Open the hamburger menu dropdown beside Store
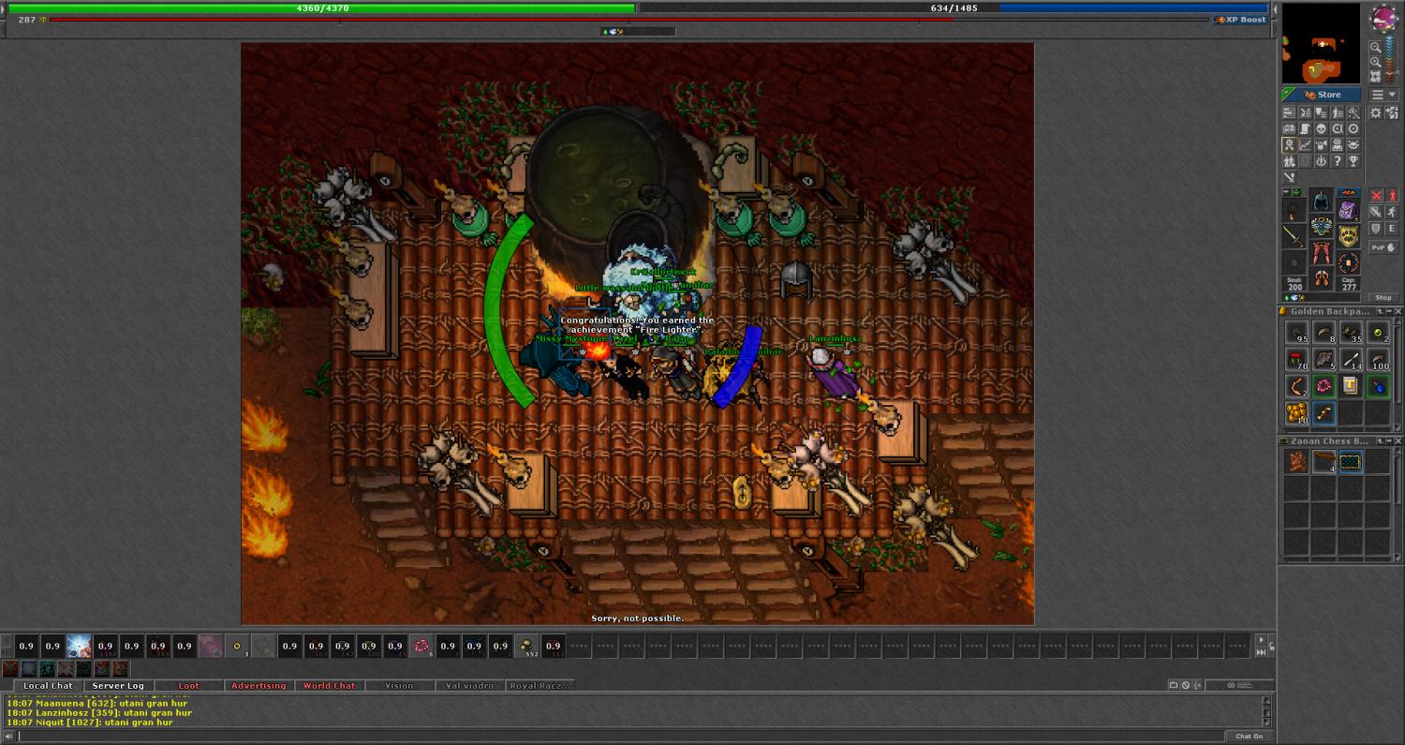The image size is (1405, 745). (1383, 95)
